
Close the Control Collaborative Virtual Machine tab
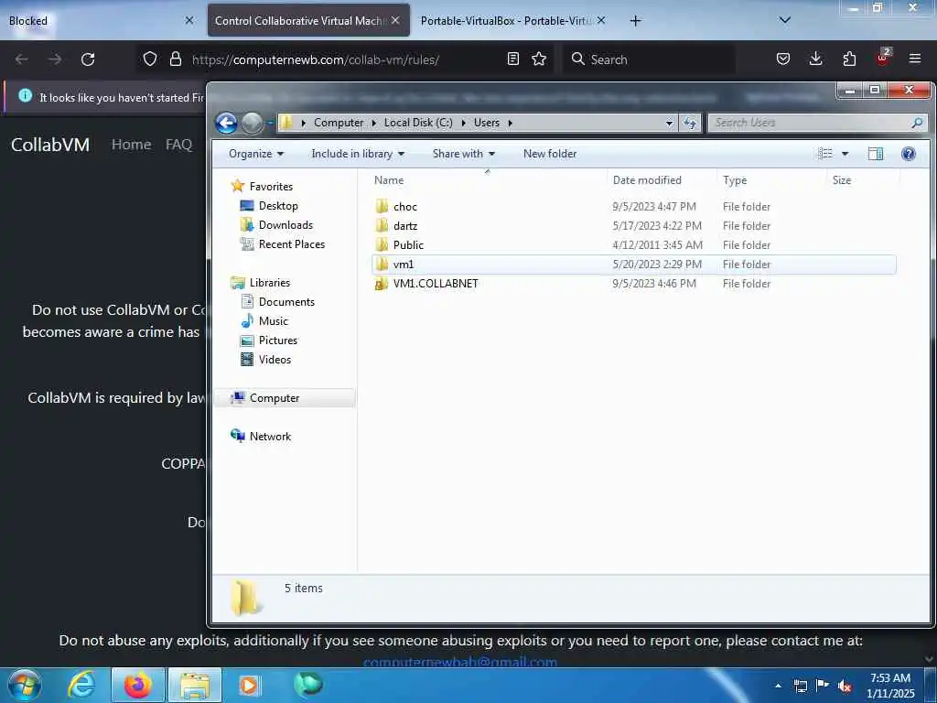coord(395,20)
